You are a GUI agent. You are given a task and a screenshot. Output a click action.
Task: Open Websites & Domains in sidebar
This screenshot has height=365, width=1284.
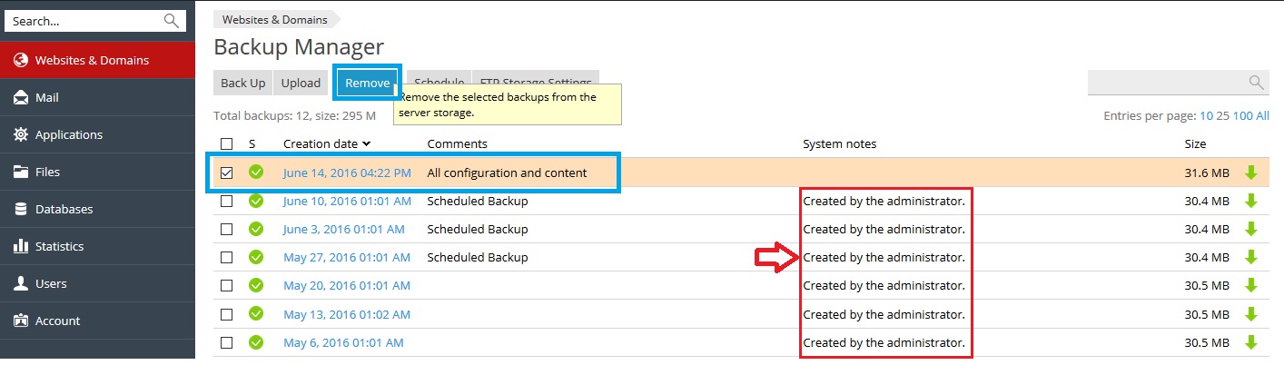pos(91,61)
